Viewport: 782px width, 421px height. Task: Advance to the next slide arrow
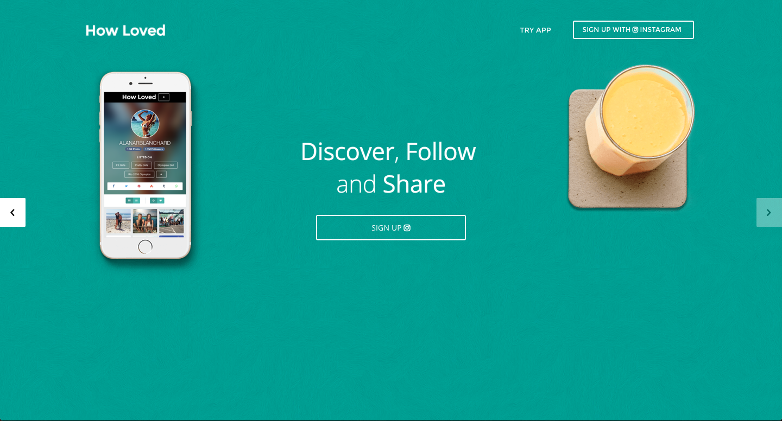(769, 212)
